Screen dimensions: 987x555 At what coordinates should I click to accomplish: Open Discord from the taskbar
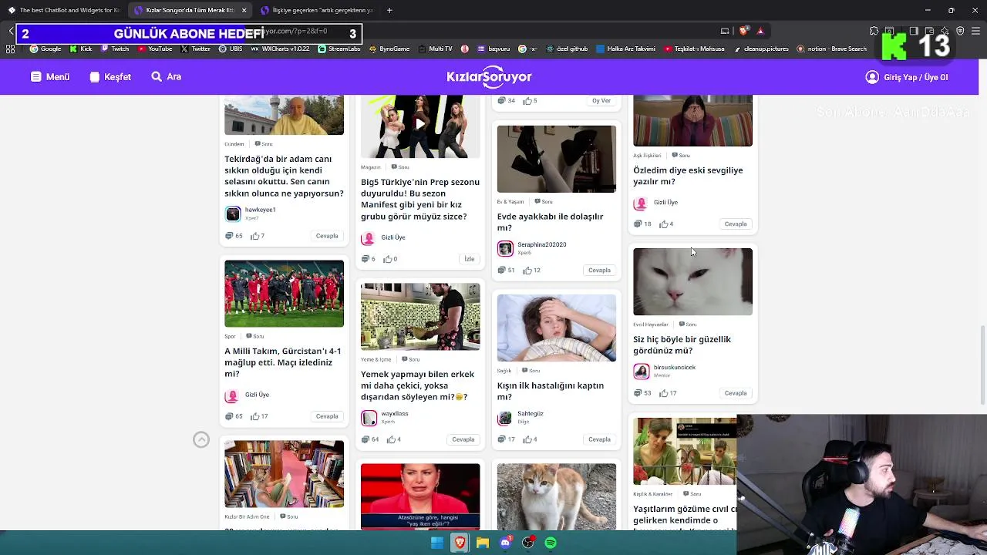point(505,543)
